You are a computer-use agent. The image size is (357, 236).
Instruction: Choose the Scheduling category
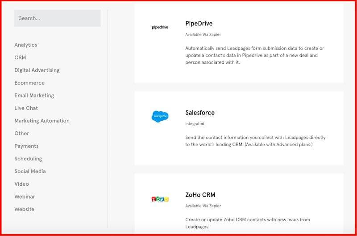click(x=28, y=159)
